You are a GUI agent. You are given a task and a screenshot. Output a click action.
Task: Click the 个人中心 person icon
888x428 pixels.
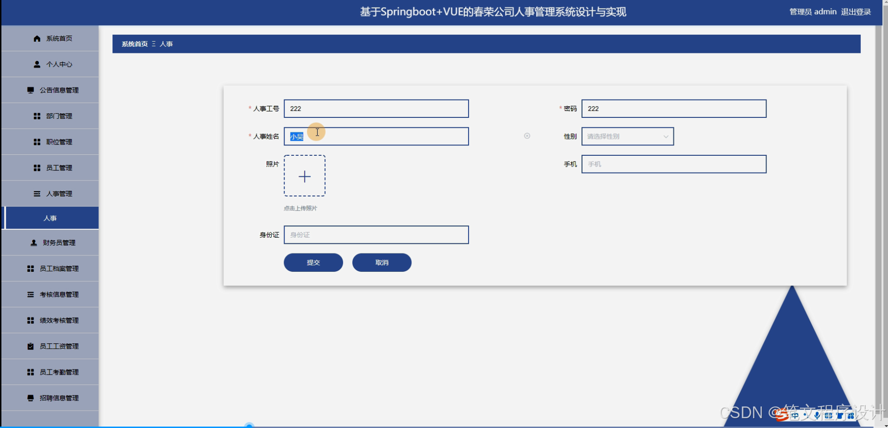coord(37,64)
